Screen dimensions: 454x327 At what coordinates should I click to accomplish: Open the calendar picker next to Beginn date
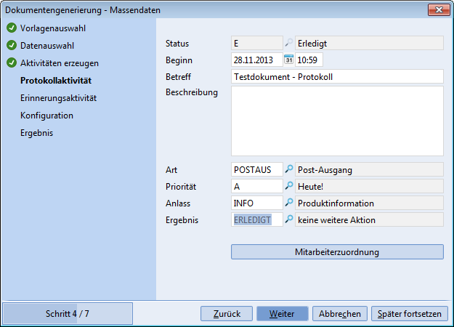[x=289, y=60]
